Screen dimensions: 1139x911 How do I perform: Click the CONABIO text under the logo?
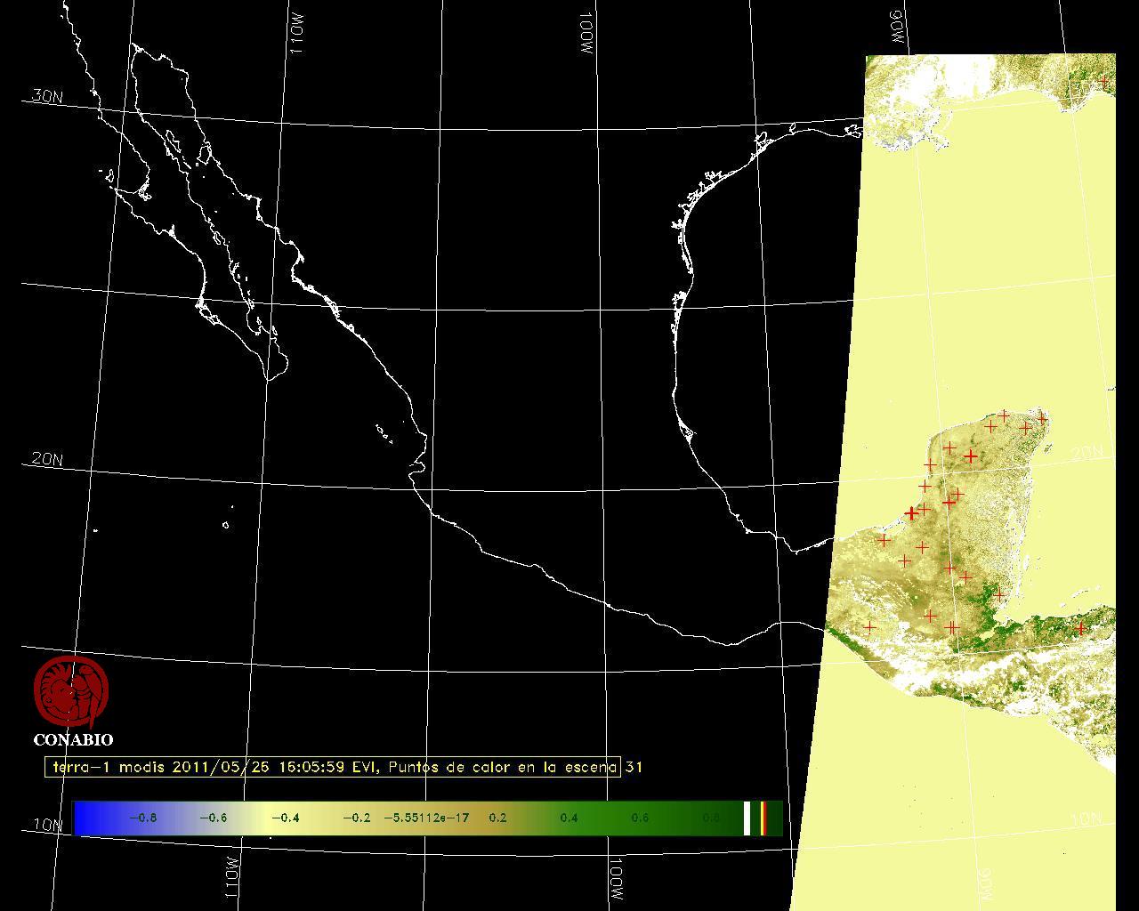[73, 740]
